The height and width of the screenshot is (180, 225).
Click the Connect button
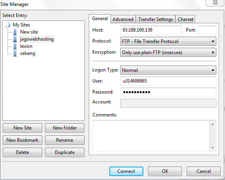pos(126,171)
